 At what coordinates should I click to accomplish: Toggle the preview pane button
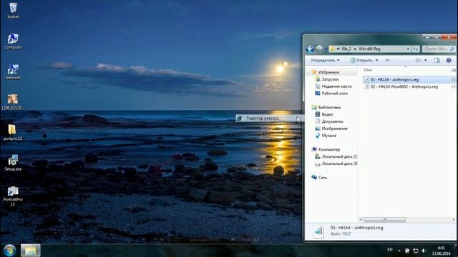pos(437,60)
